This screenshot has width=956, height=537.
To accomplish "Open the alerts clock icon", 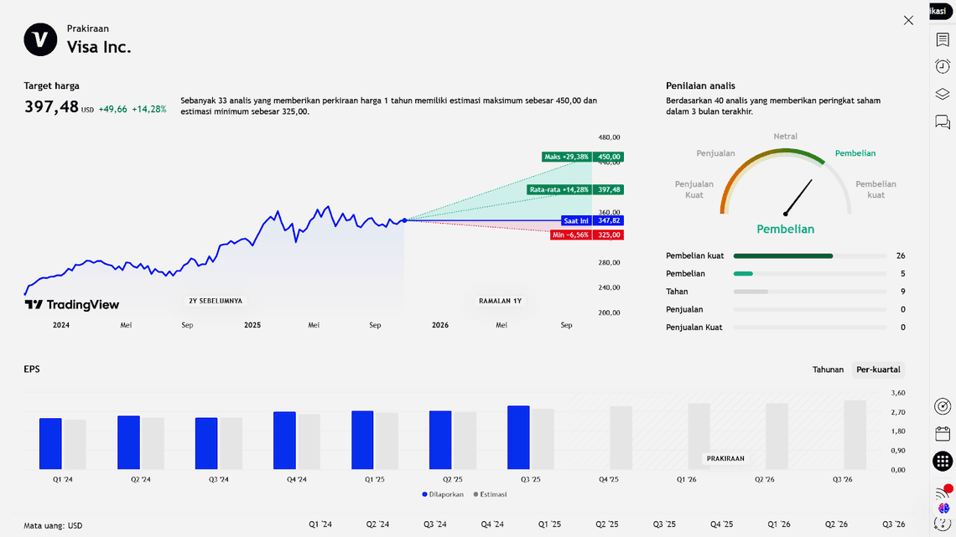I will [943, 67].
